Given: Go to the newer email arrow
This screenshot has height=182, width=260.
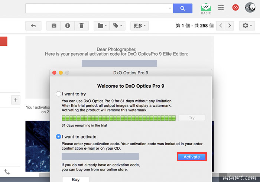Looking at the screenshot, I should coord(221,26).
